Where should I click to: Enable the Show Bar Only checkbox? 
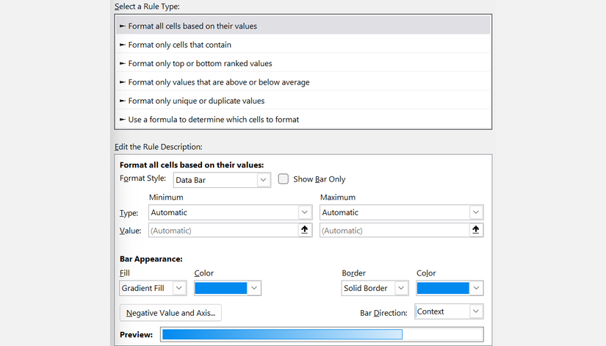[x=284, y=179]
